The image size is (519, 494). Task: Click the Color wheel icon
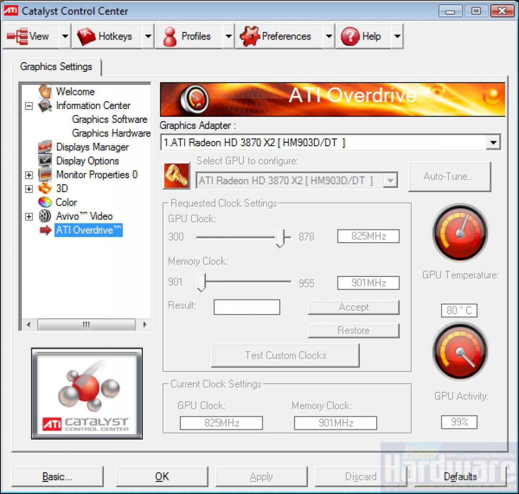click(45, 202)
